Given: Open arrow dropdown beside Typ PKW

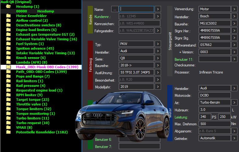Looking at the screenshot, I should (158, 44).
